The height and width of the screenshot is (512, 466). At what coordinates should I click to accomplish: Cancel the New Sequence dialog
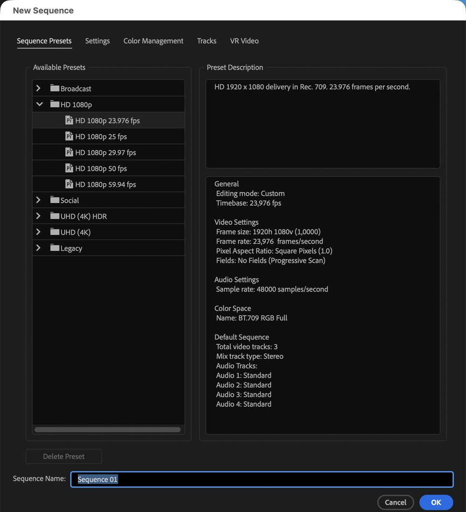coord(396,502)
